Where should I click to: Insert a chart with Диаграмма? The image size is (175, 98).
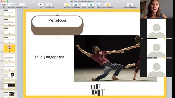[75, 5]
